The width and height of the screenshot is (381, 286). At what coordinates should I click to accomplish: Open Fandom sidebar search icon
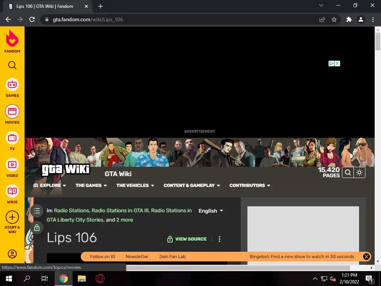point(12,65)
